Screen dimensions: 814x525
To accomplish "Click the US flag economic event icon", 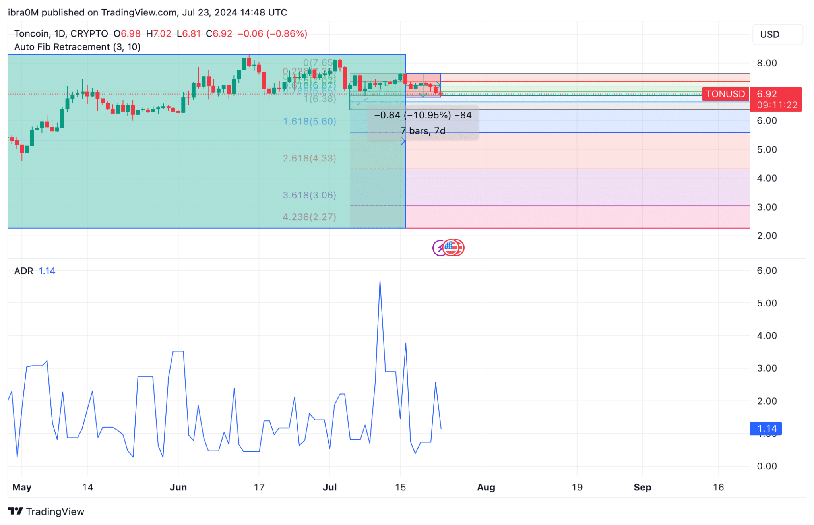I will [x=450, y=248].
